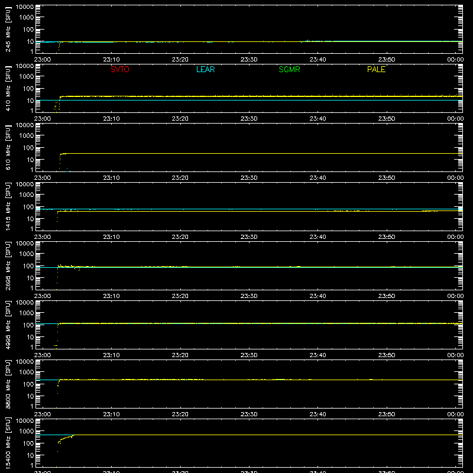Screen dimensions: 473x473
Task: Click the 23:10 time label under 8800 MHz plot
Action: 111,414
